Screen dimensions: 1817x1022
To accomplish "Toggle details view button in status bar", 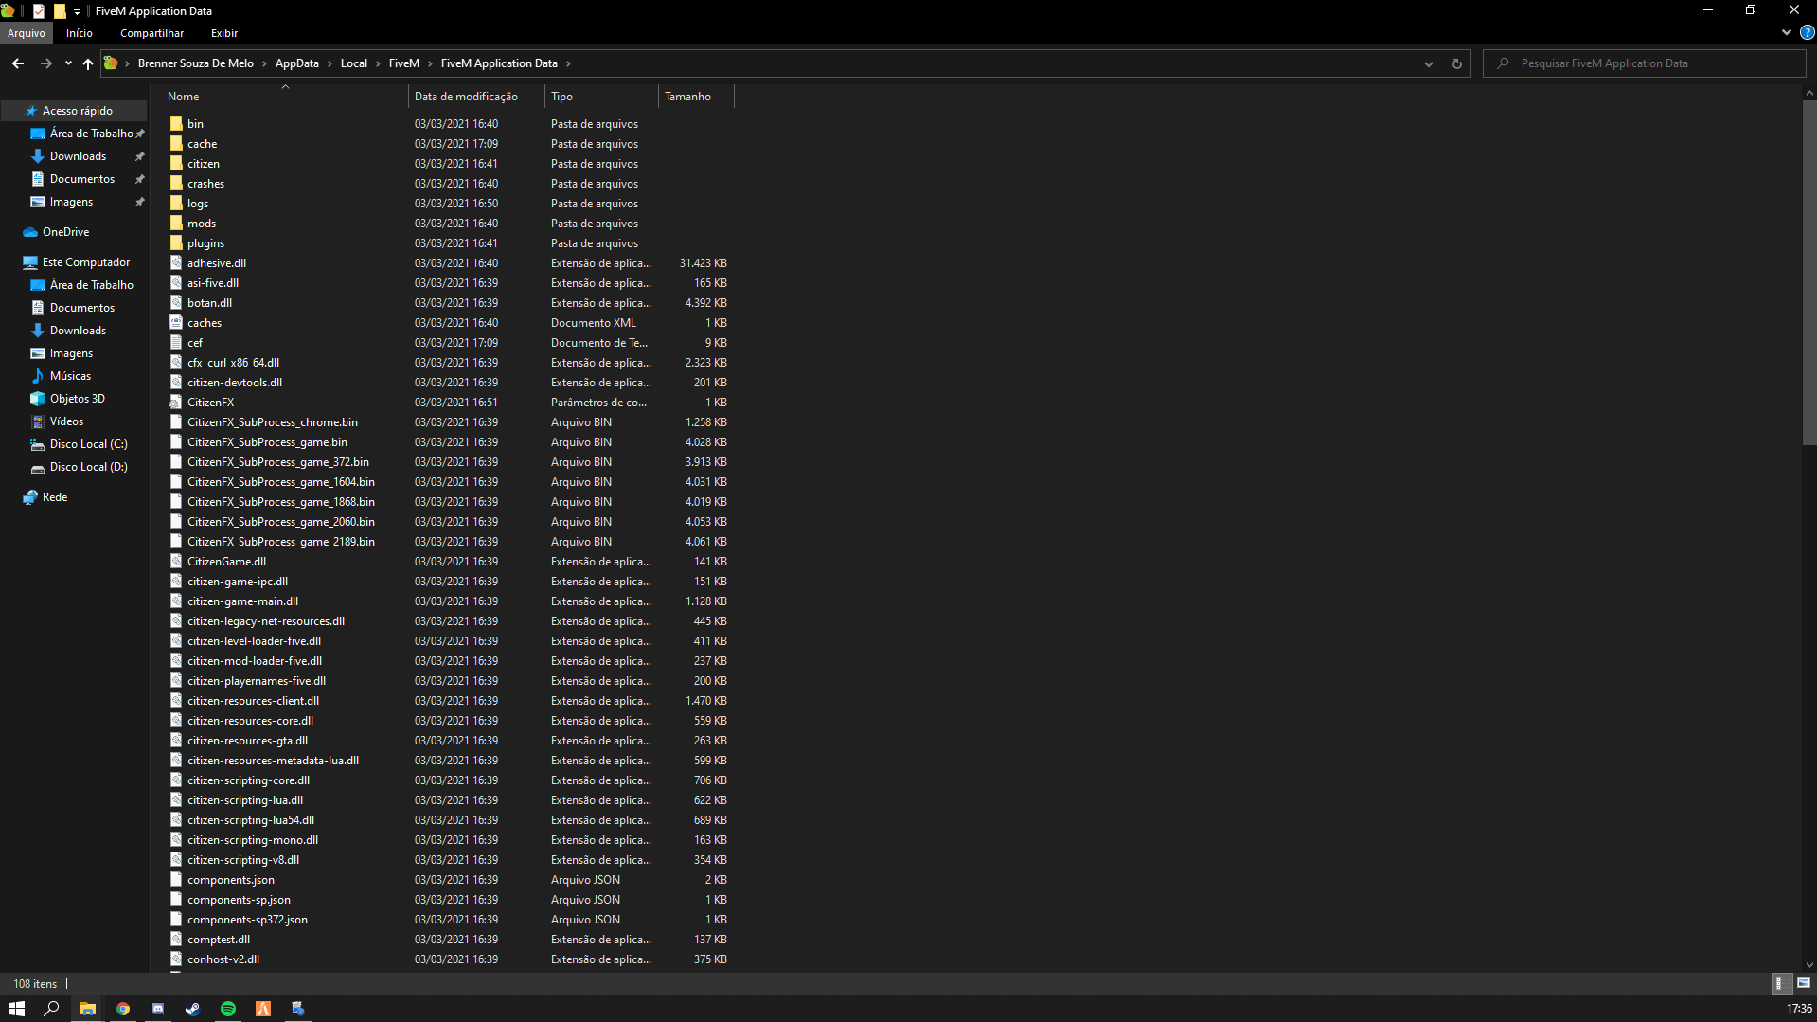I will pyautogui.click(x=1779, y=983).
